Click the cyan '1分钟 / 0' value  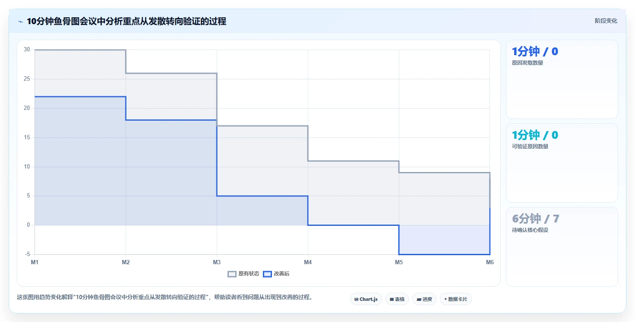tap(535, 135)
